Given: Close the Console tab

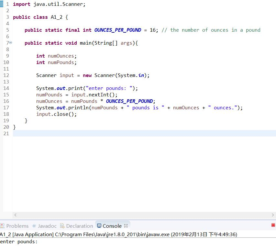Looking at the screenshot, I should click(126, 226).
